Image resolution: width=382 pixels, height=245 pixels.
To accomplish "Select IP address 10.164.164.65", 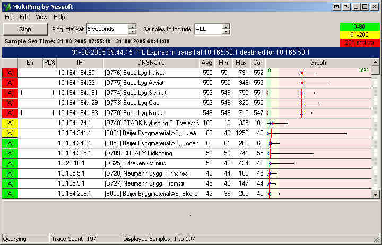I will point(76,73).
